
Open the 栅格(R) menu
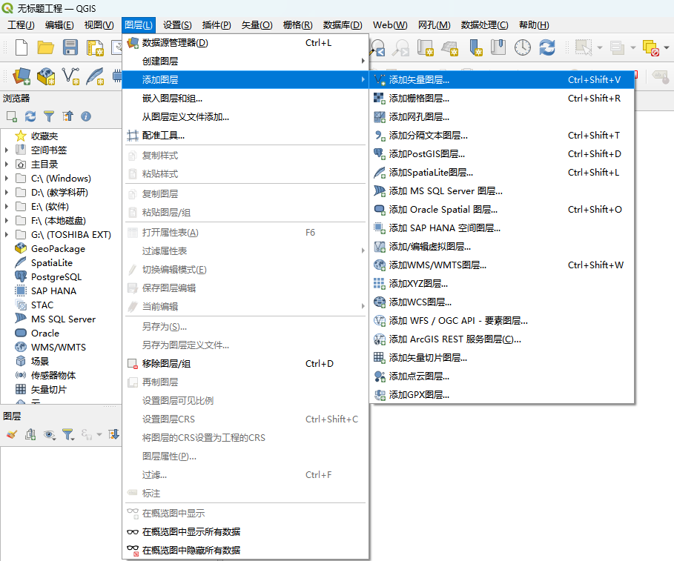297,25
